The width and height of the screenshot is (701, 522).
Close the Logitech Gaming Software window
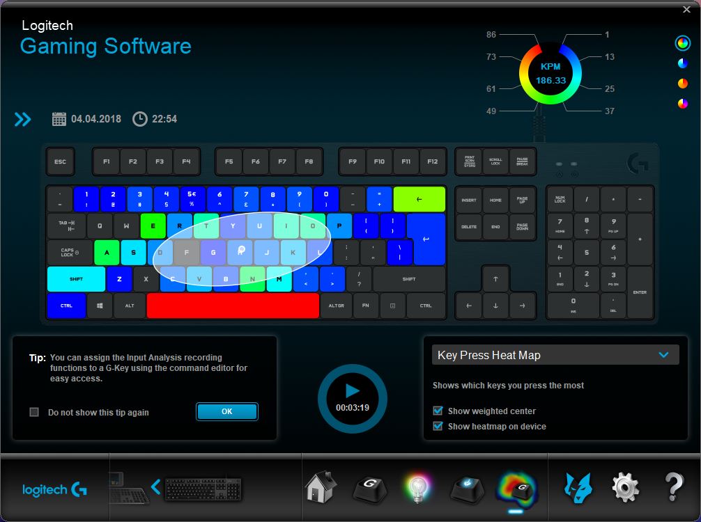(686, 9)
